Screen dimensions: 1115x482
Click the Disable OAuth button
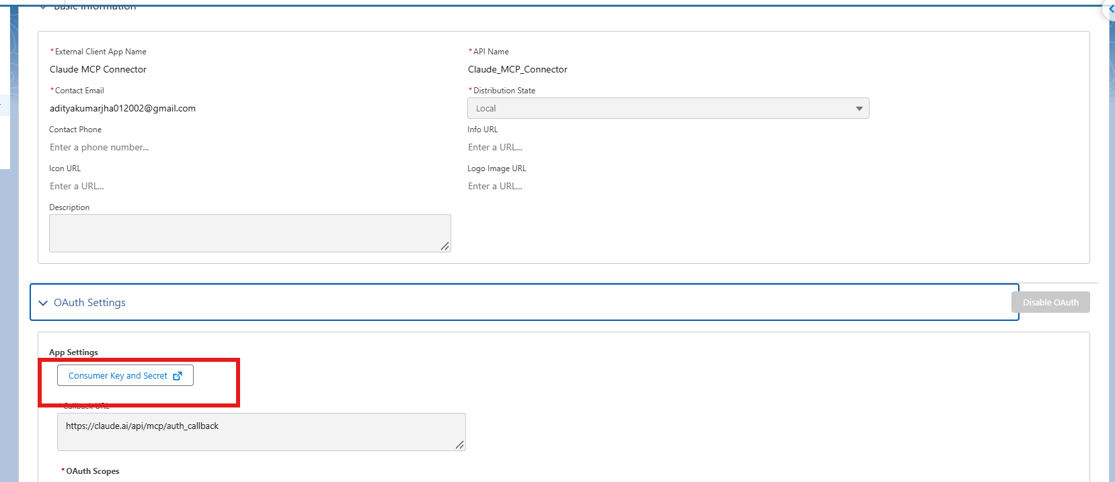pos(1050,302)
